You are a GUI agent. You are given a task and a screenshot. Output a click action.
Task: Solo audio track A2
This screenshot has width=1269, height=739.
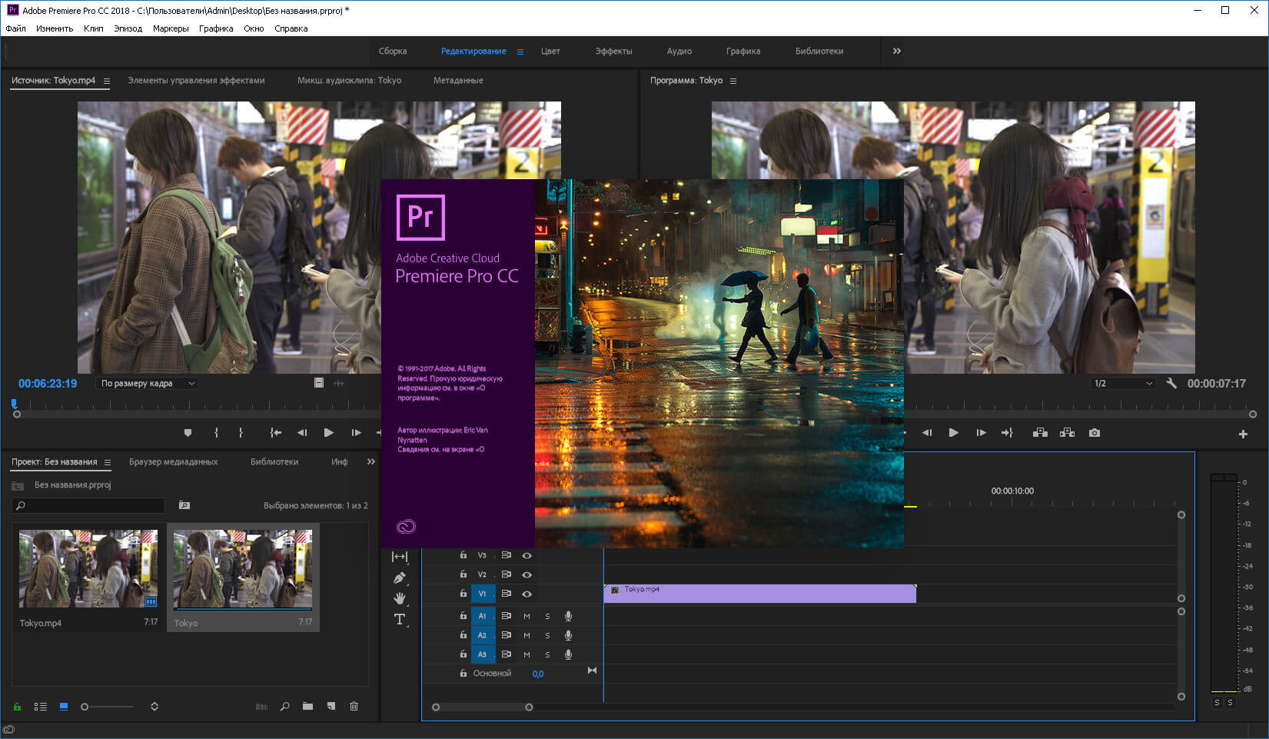tap(547, 635)
